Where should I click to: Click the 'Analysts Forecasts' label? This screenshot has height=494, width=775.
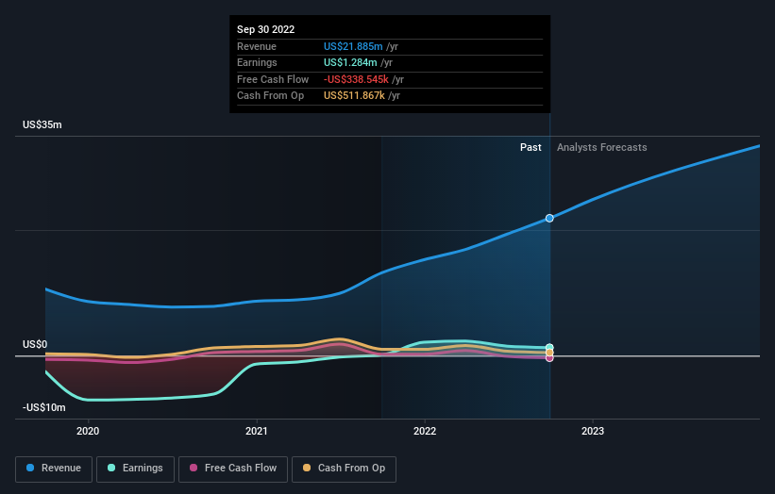coord(602,148)
